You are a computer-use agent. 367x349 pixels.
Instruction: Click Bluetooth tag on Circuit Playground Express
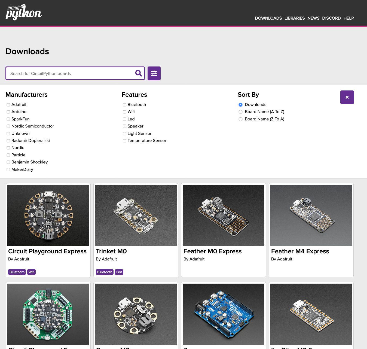[17, 272]
